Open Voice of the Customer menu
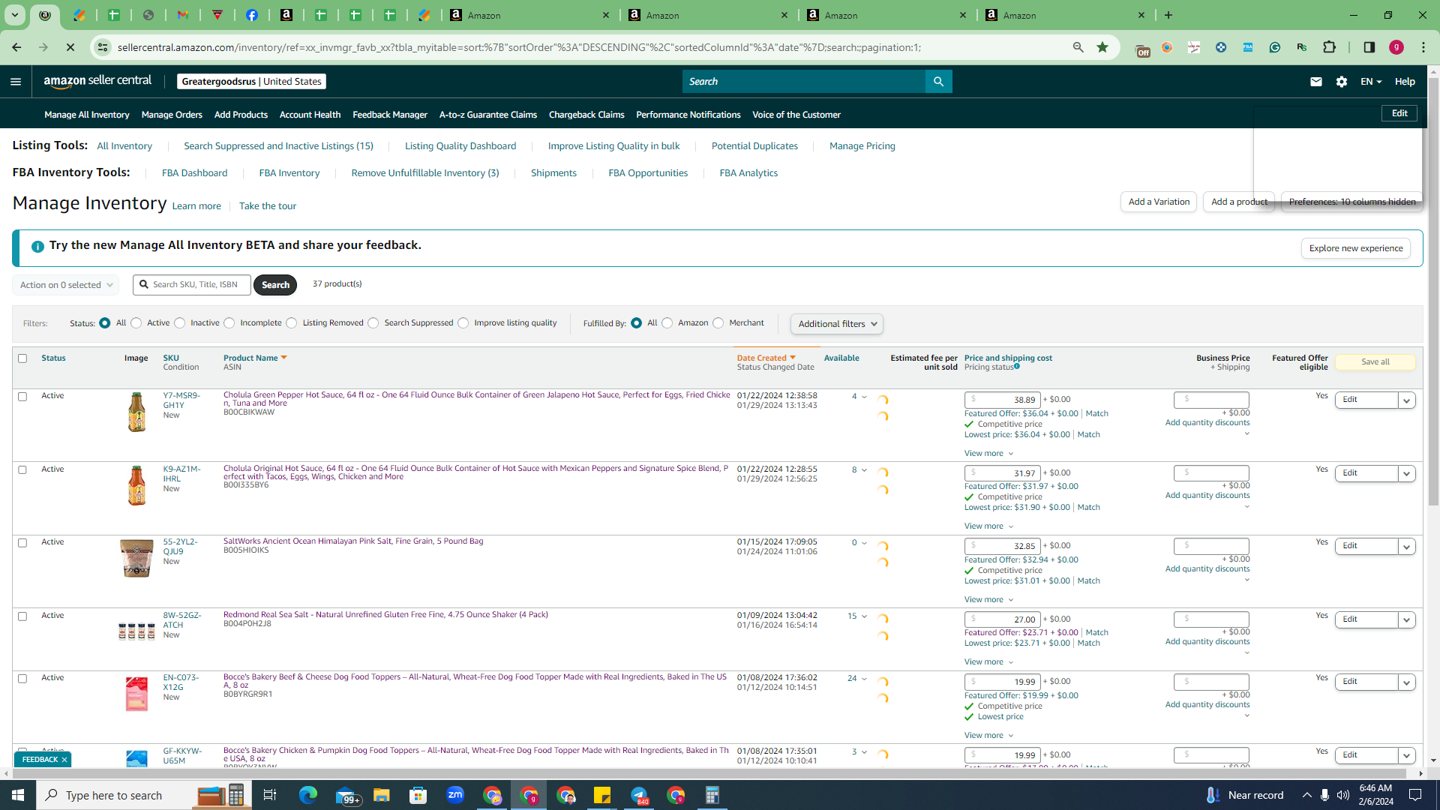Image resolution: width=1440 pixels, height=810 pixels. coord(796,115)
